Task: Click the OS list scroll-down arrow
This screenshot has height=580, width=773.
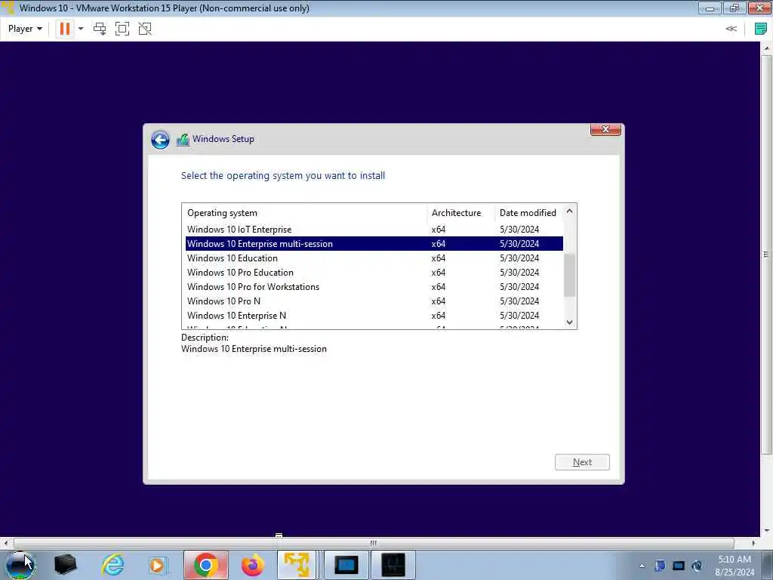Action: click(x=569, y=322)
